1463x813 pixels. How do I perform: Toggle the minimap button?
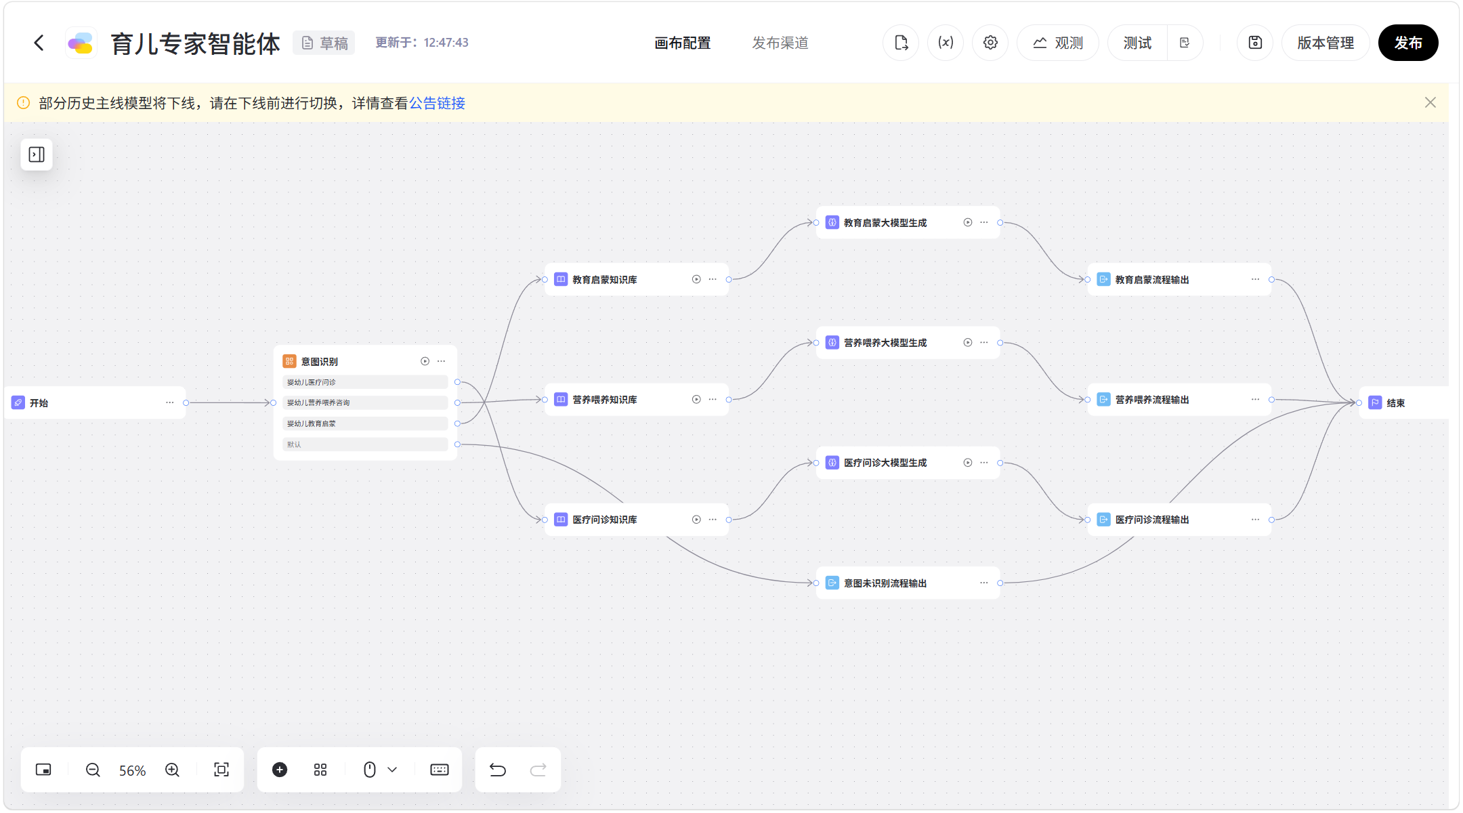(43, 770)
